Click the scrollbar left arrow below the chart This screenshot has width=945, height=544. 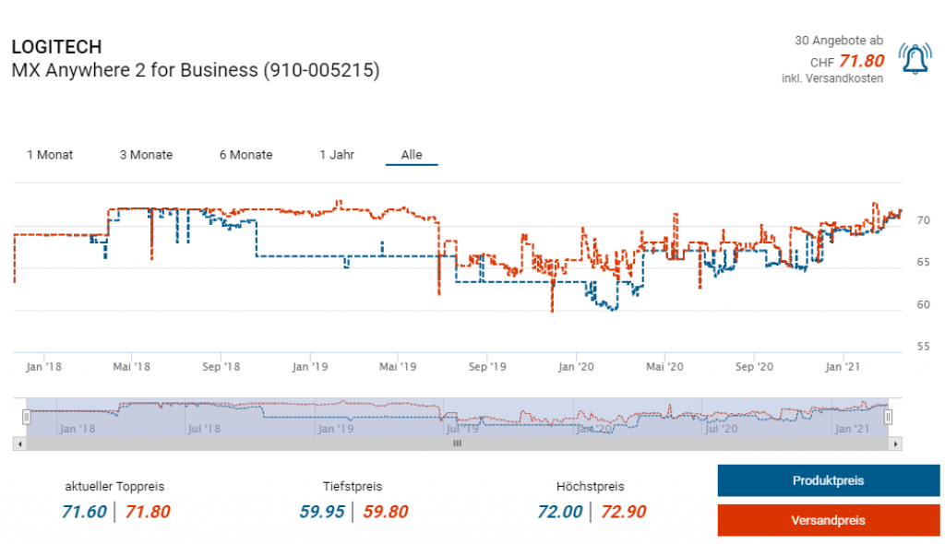pyautogui.click(x=19, y=443)
